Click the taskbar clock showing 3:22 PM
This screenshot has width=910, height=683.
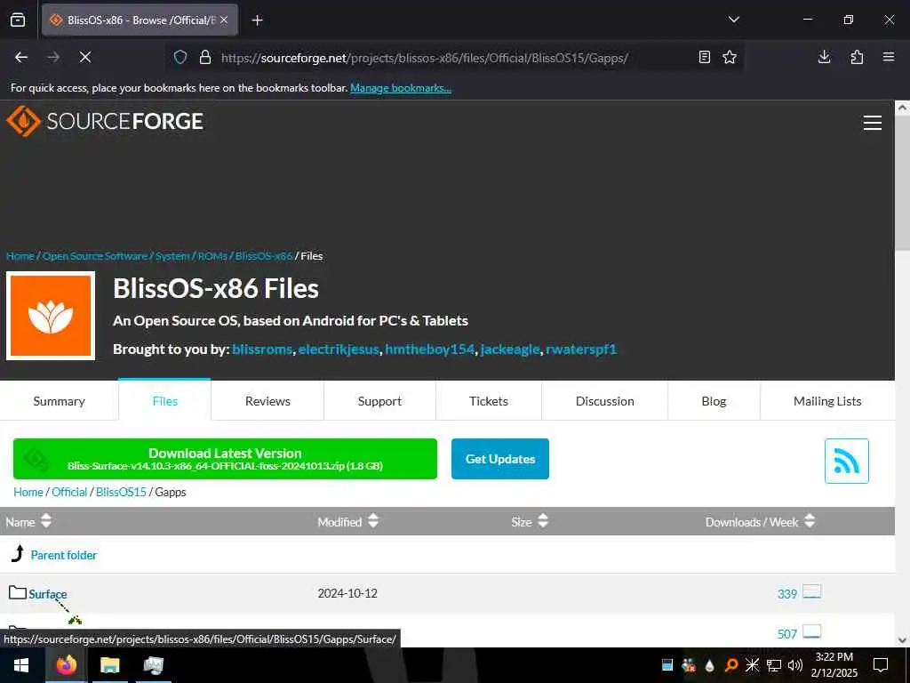click(834, 665)
